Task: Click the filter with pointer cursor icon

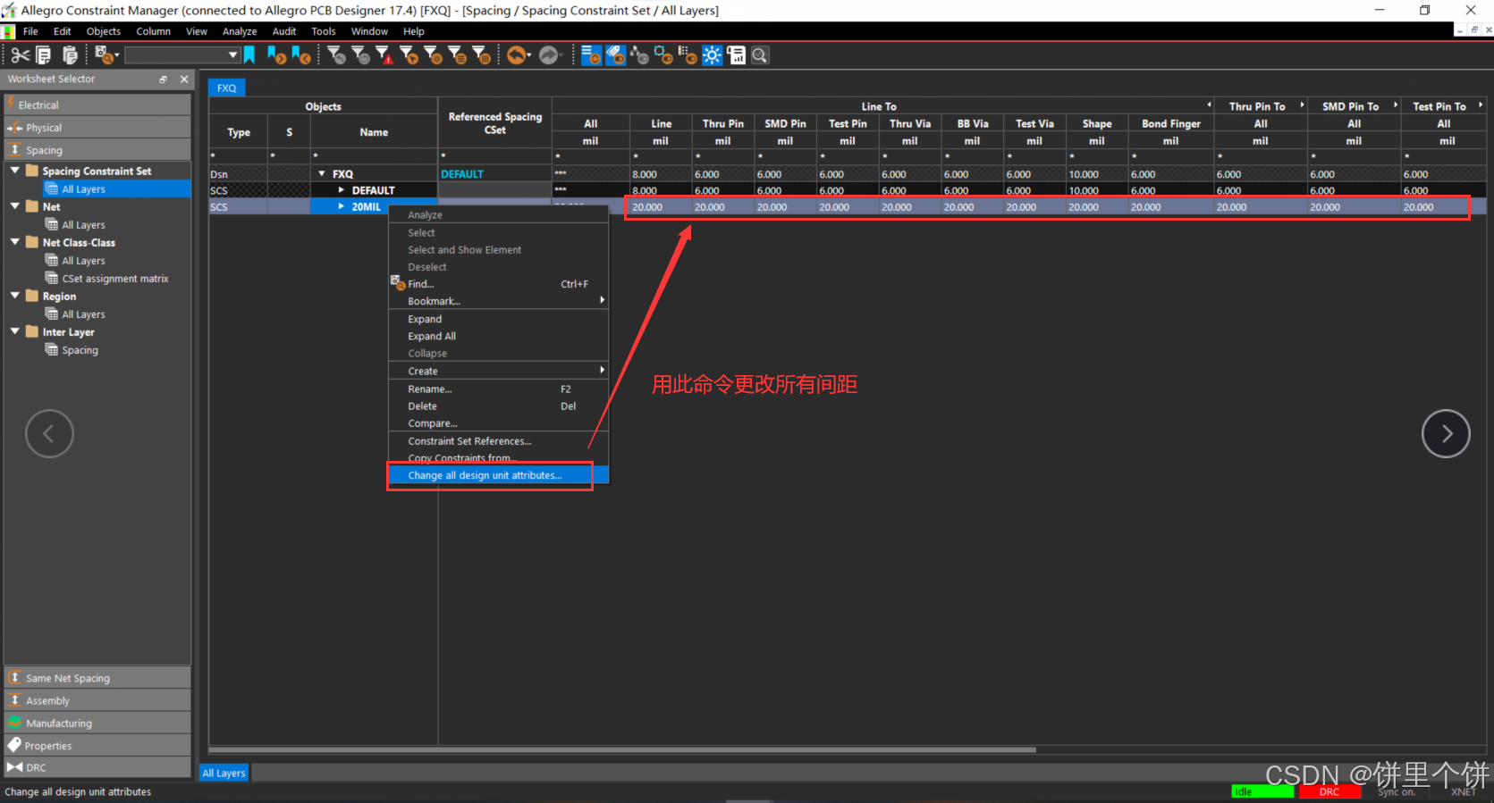Action: (409, 55)
